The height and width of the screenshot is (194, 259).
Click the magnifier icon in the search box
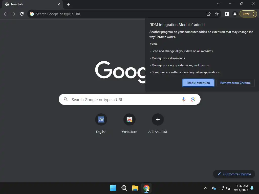pyautogui.click(x=66, y=99)
